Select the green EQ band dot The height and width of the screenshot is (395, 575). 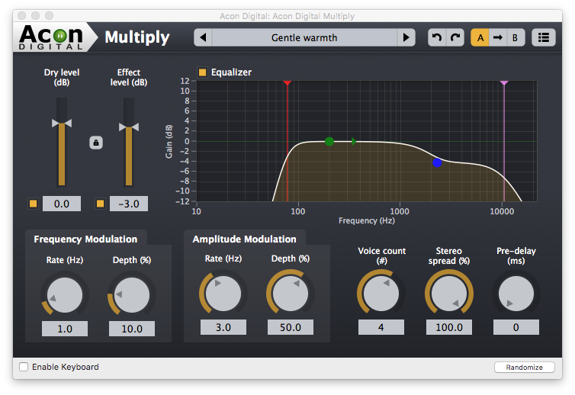329,141
